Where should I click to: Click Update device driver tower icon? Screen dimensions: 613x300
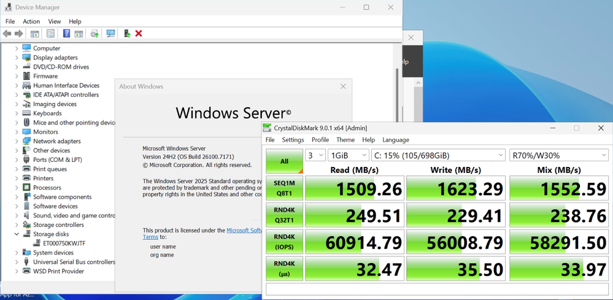pyautogui.click(x=126, y=34)
